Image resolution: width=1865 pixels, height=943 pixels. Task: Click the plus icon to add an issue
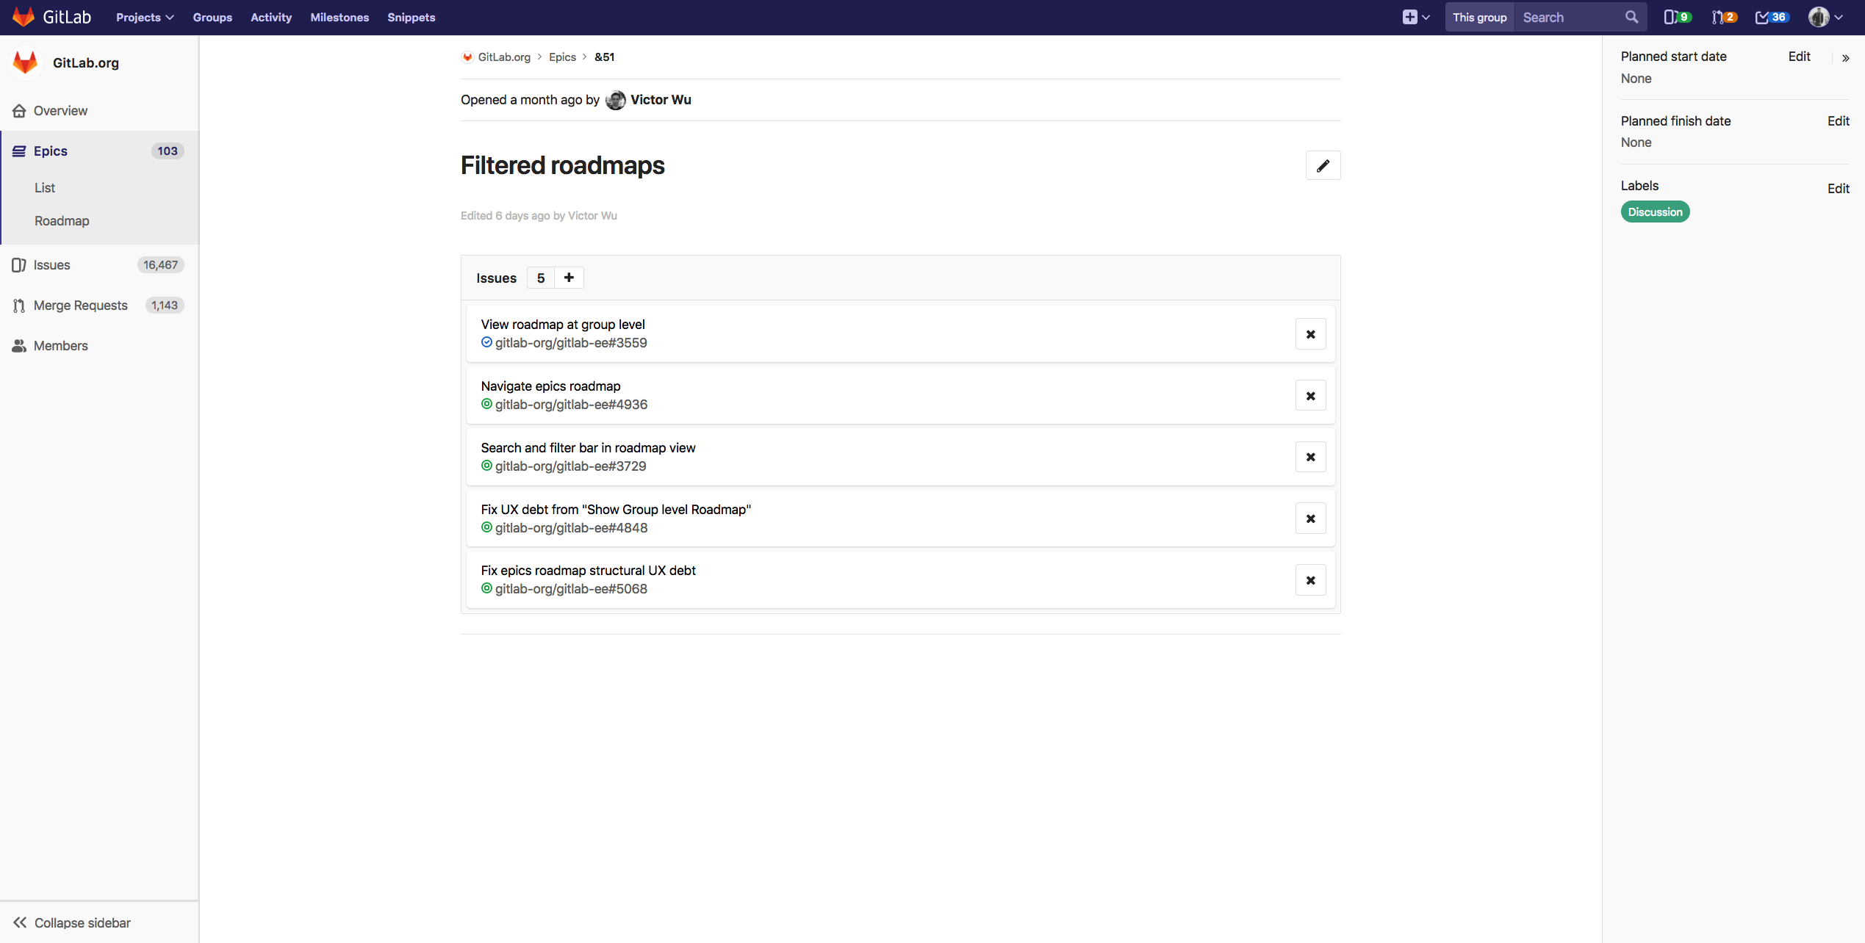[569, 278]
